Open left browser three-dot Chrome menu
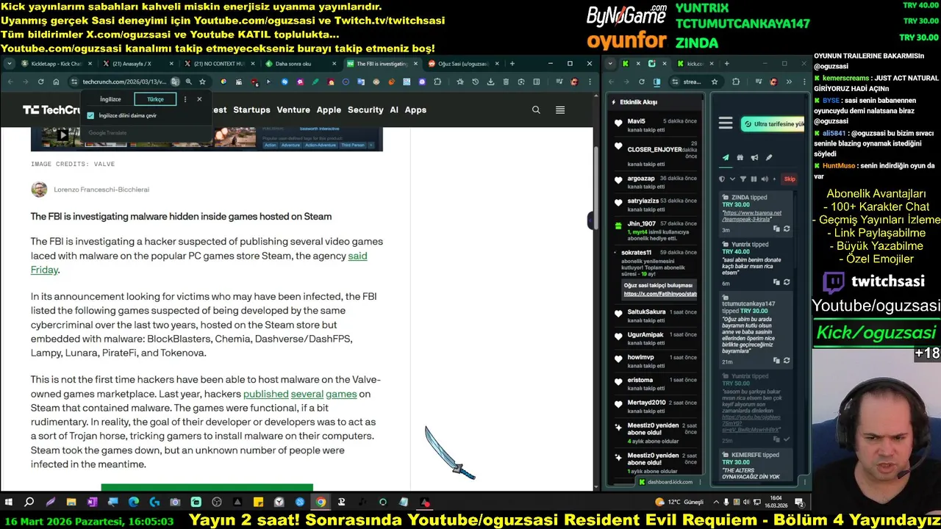 588,82
